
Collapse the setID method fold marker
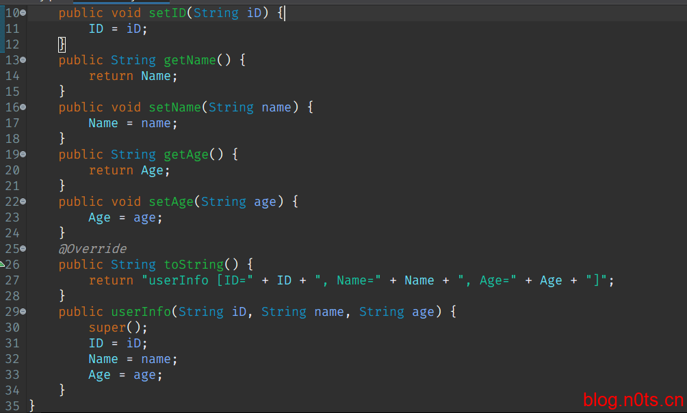(x=23, y=13)
